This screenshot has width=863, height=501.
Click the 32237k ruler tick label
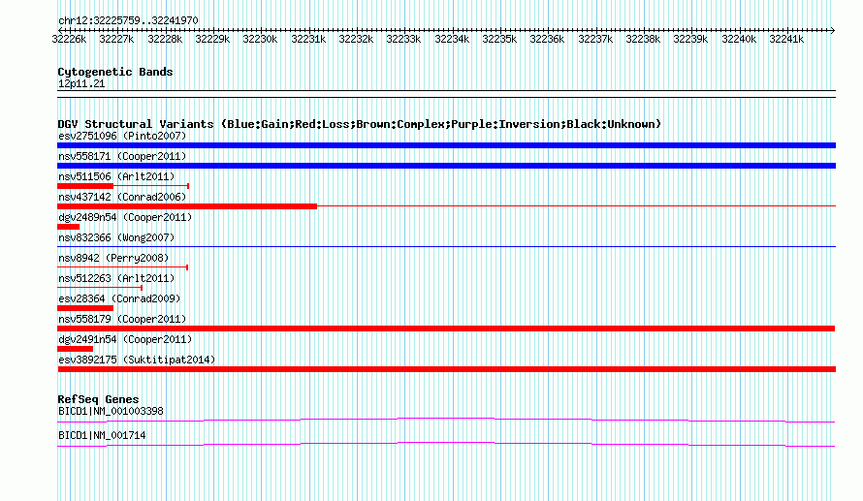tap(595, 39)
